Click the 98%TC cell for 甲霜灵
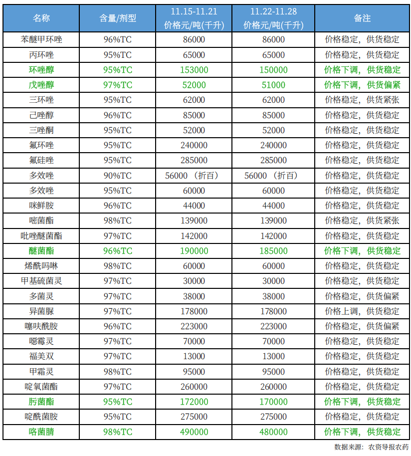Viewport: 411px width, 456px height. pos(117,371)
